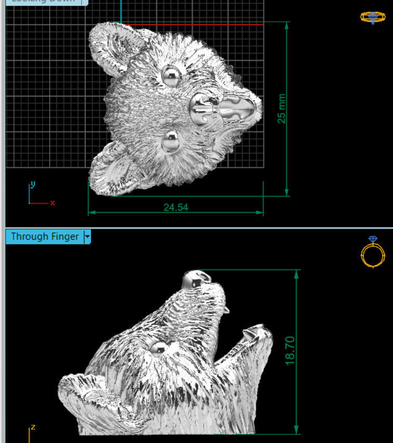
Task: Click the bear model in Through Finger view
Action: click(x=166, y=353)
